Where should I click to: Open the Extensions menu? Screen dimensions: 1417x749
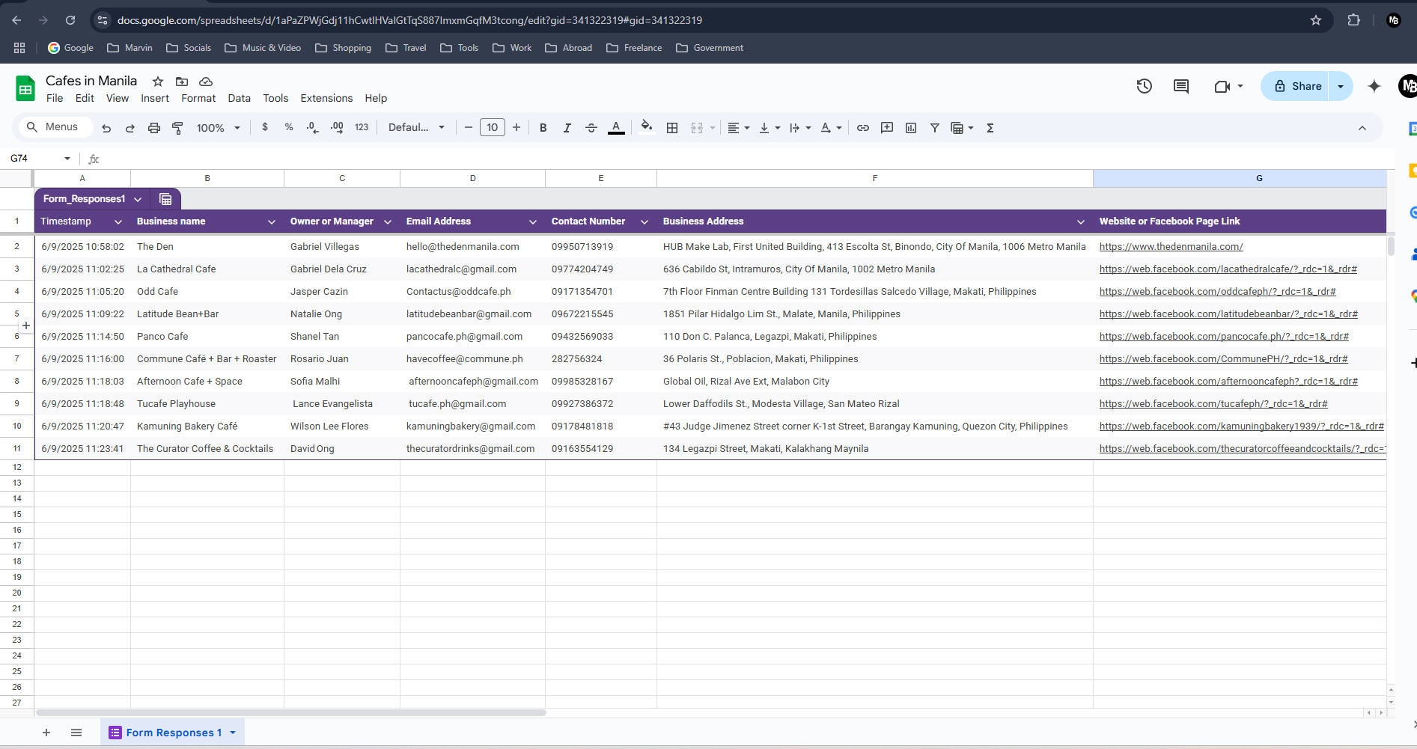point(326,98)
